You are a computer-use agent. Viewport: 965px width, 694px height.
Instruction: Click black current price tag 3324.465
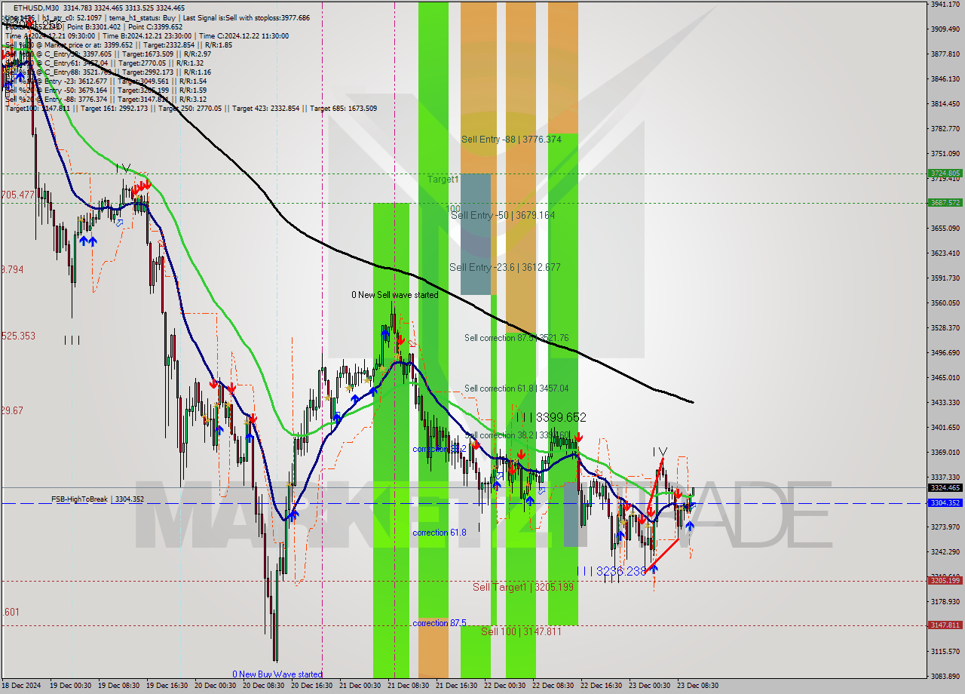pyautogui.click(x=945, y=487)
